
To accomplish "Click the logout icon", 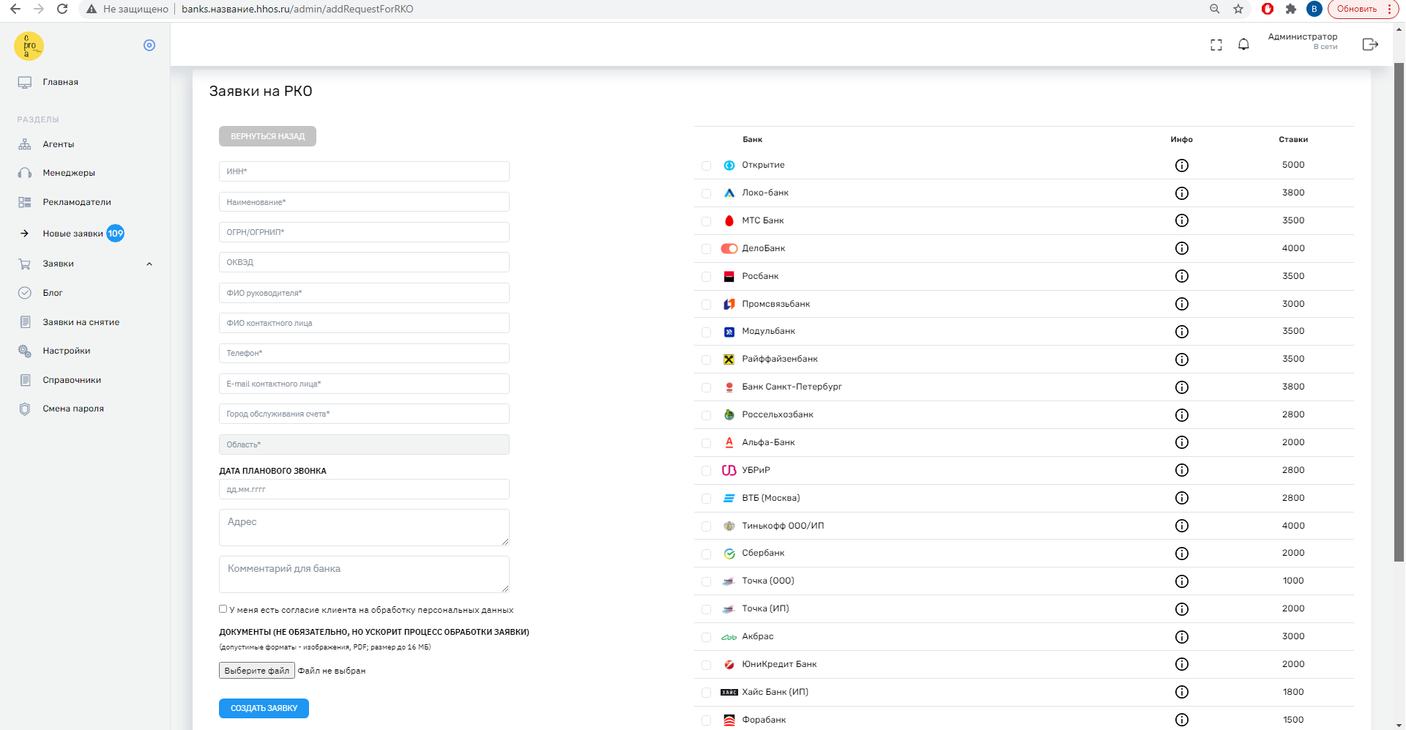I will point(1370,45).
